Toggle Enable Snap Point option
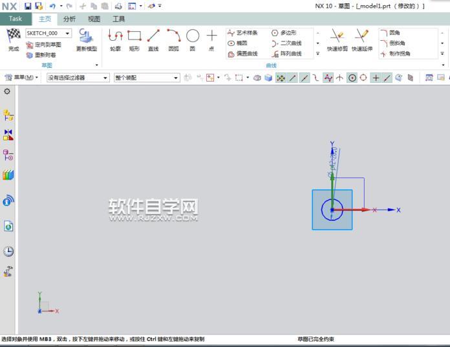This screenshot has height=347, width=450. coord(281,78)
